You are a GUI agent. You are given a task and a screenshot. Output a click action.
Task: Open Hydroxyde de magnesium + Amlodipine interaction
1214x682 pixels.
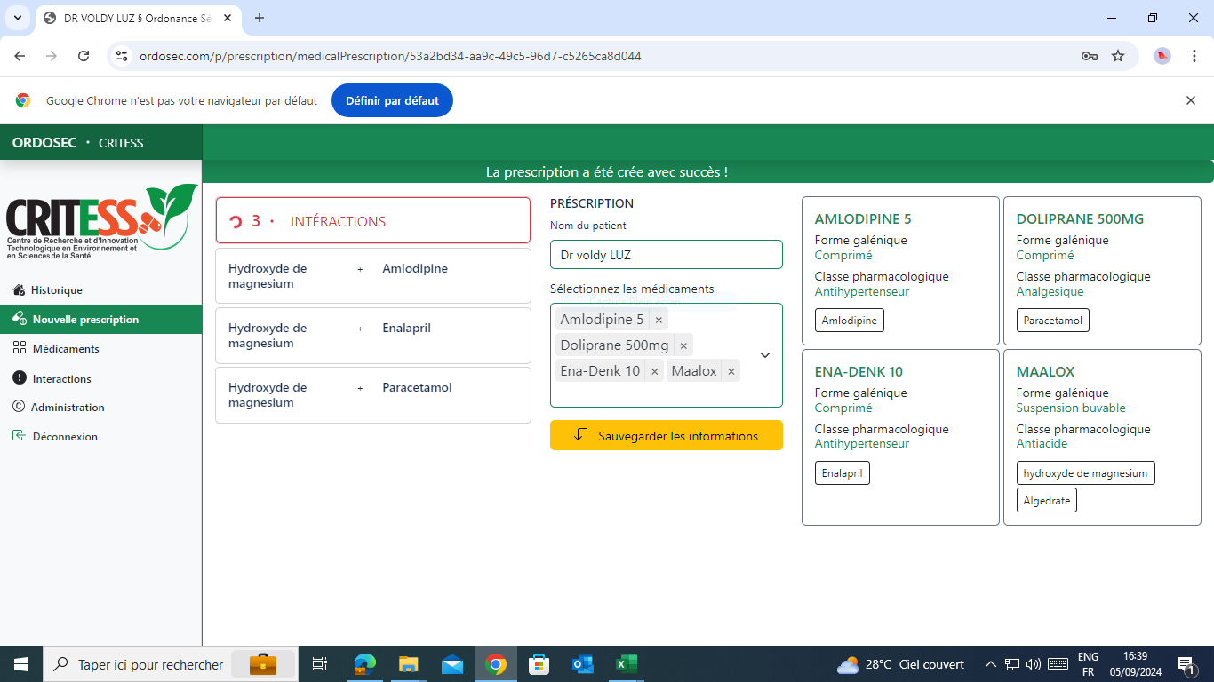point(373,276)
